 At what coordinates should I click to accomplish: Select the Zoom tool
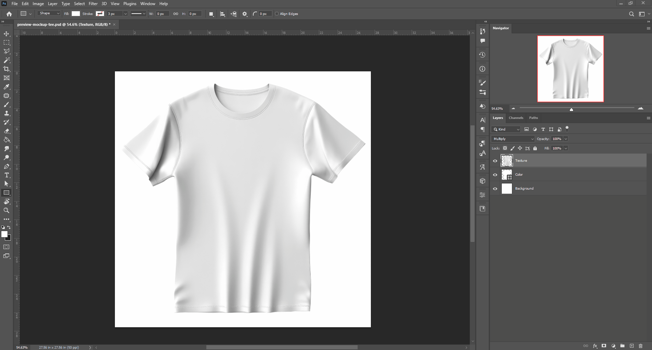[x=6, y=210]
